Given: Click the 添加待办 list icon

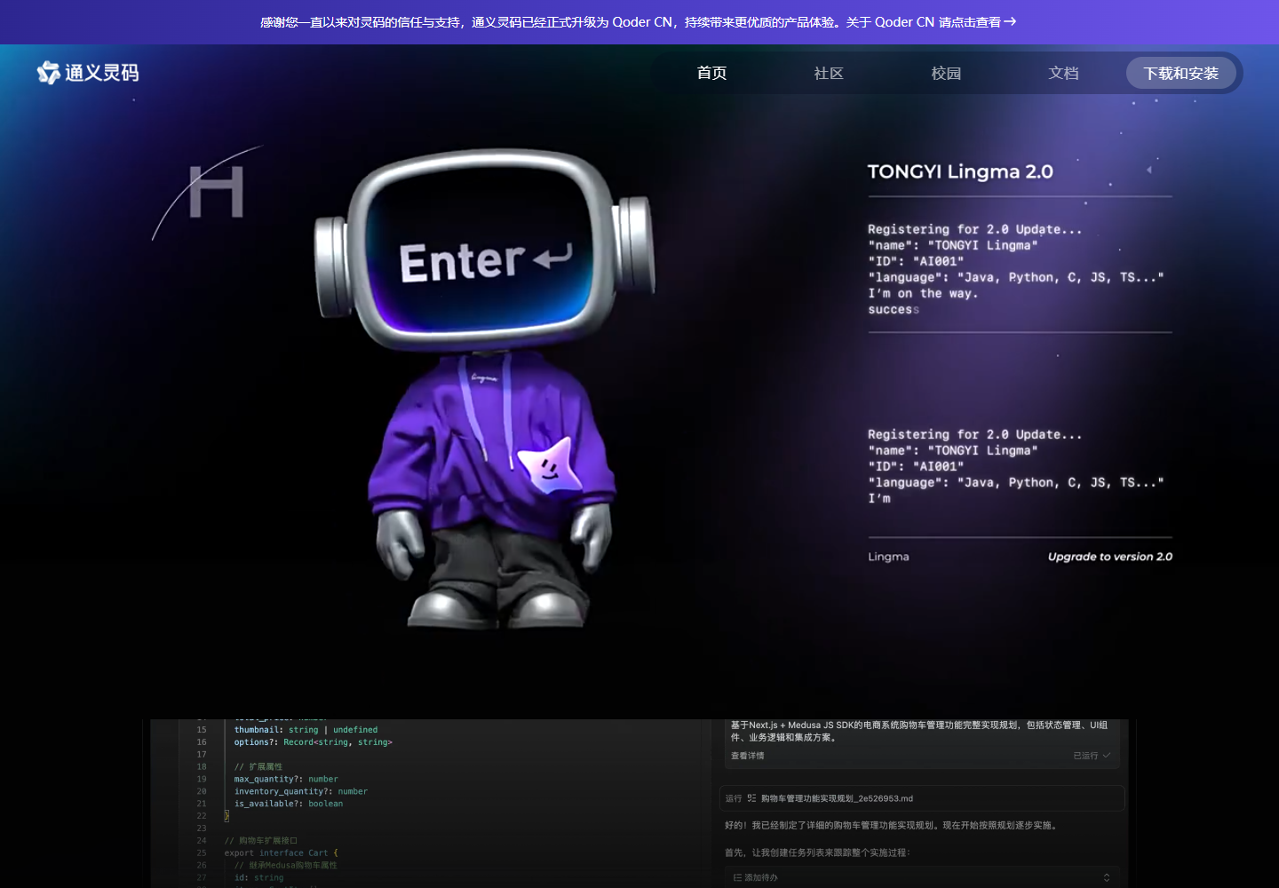Looking at the screenshot, I should 737,877.
